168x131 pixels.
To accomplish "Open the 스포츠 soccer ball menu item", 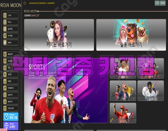I will click(x=11, y=15).
